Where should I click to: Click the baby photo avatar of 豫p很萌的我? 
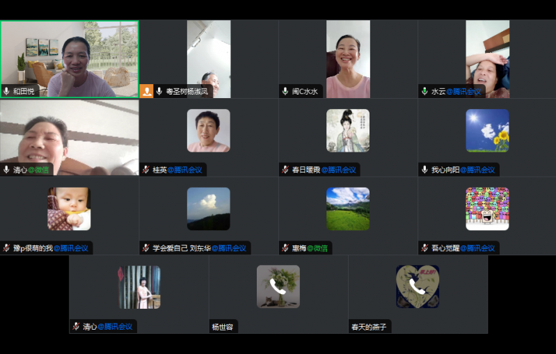69,209
